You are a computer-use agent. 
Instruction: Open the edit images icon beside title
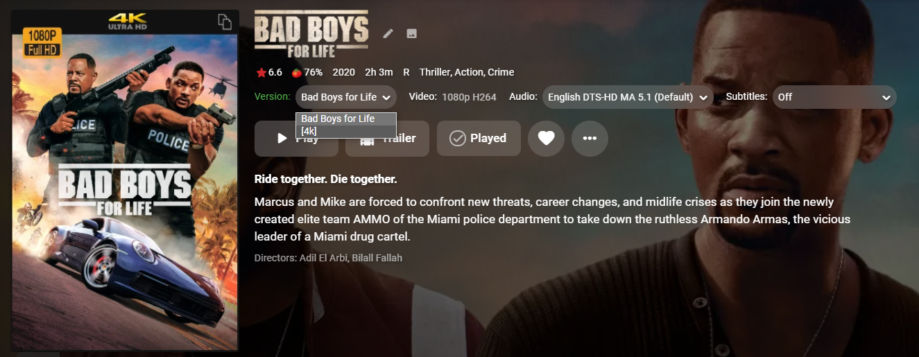(411, 33)
